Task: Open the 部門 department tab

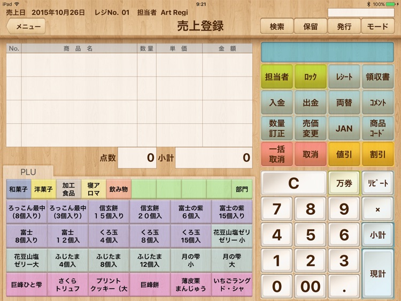Action: pyautogui.click(x=242, y=189)
